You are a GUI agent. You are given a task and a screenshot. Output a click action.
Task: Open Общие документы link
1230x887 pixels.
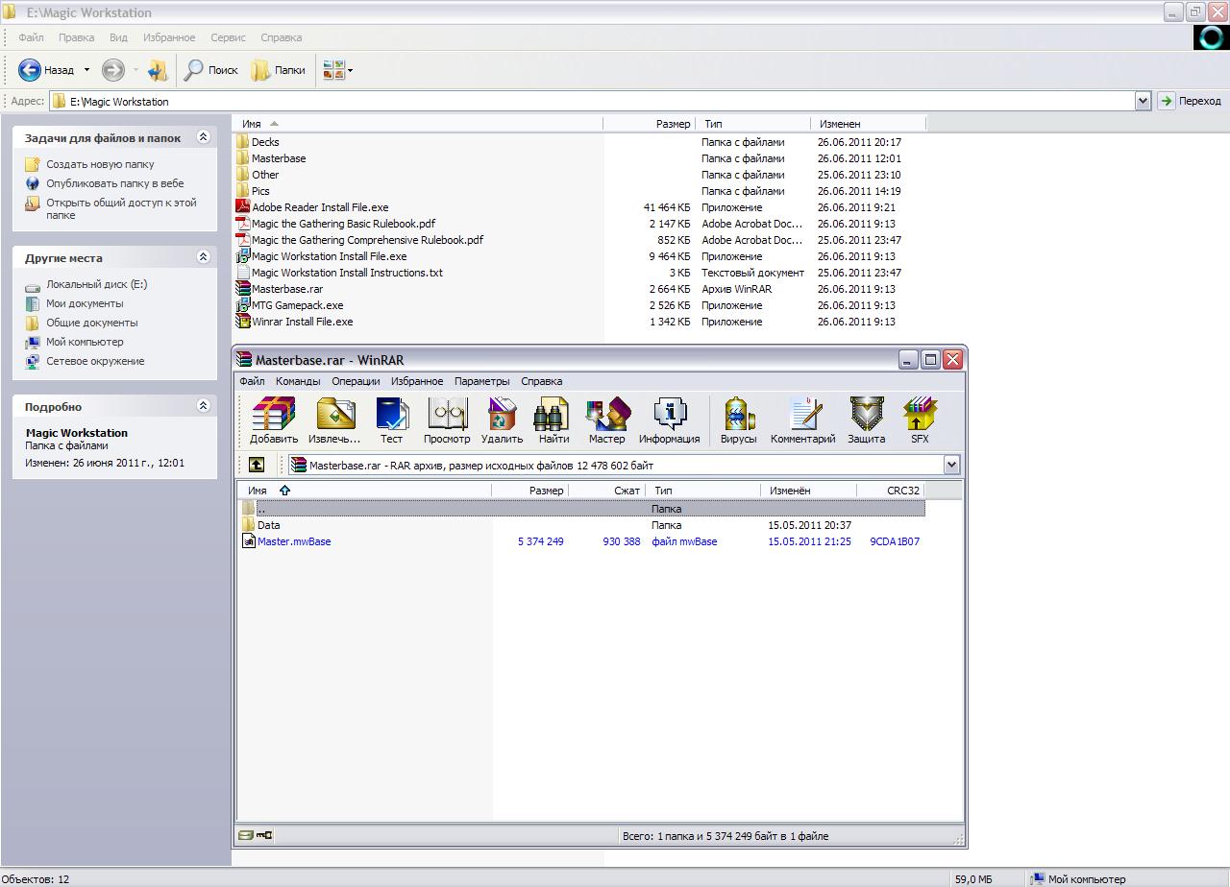tap(92, 323)
